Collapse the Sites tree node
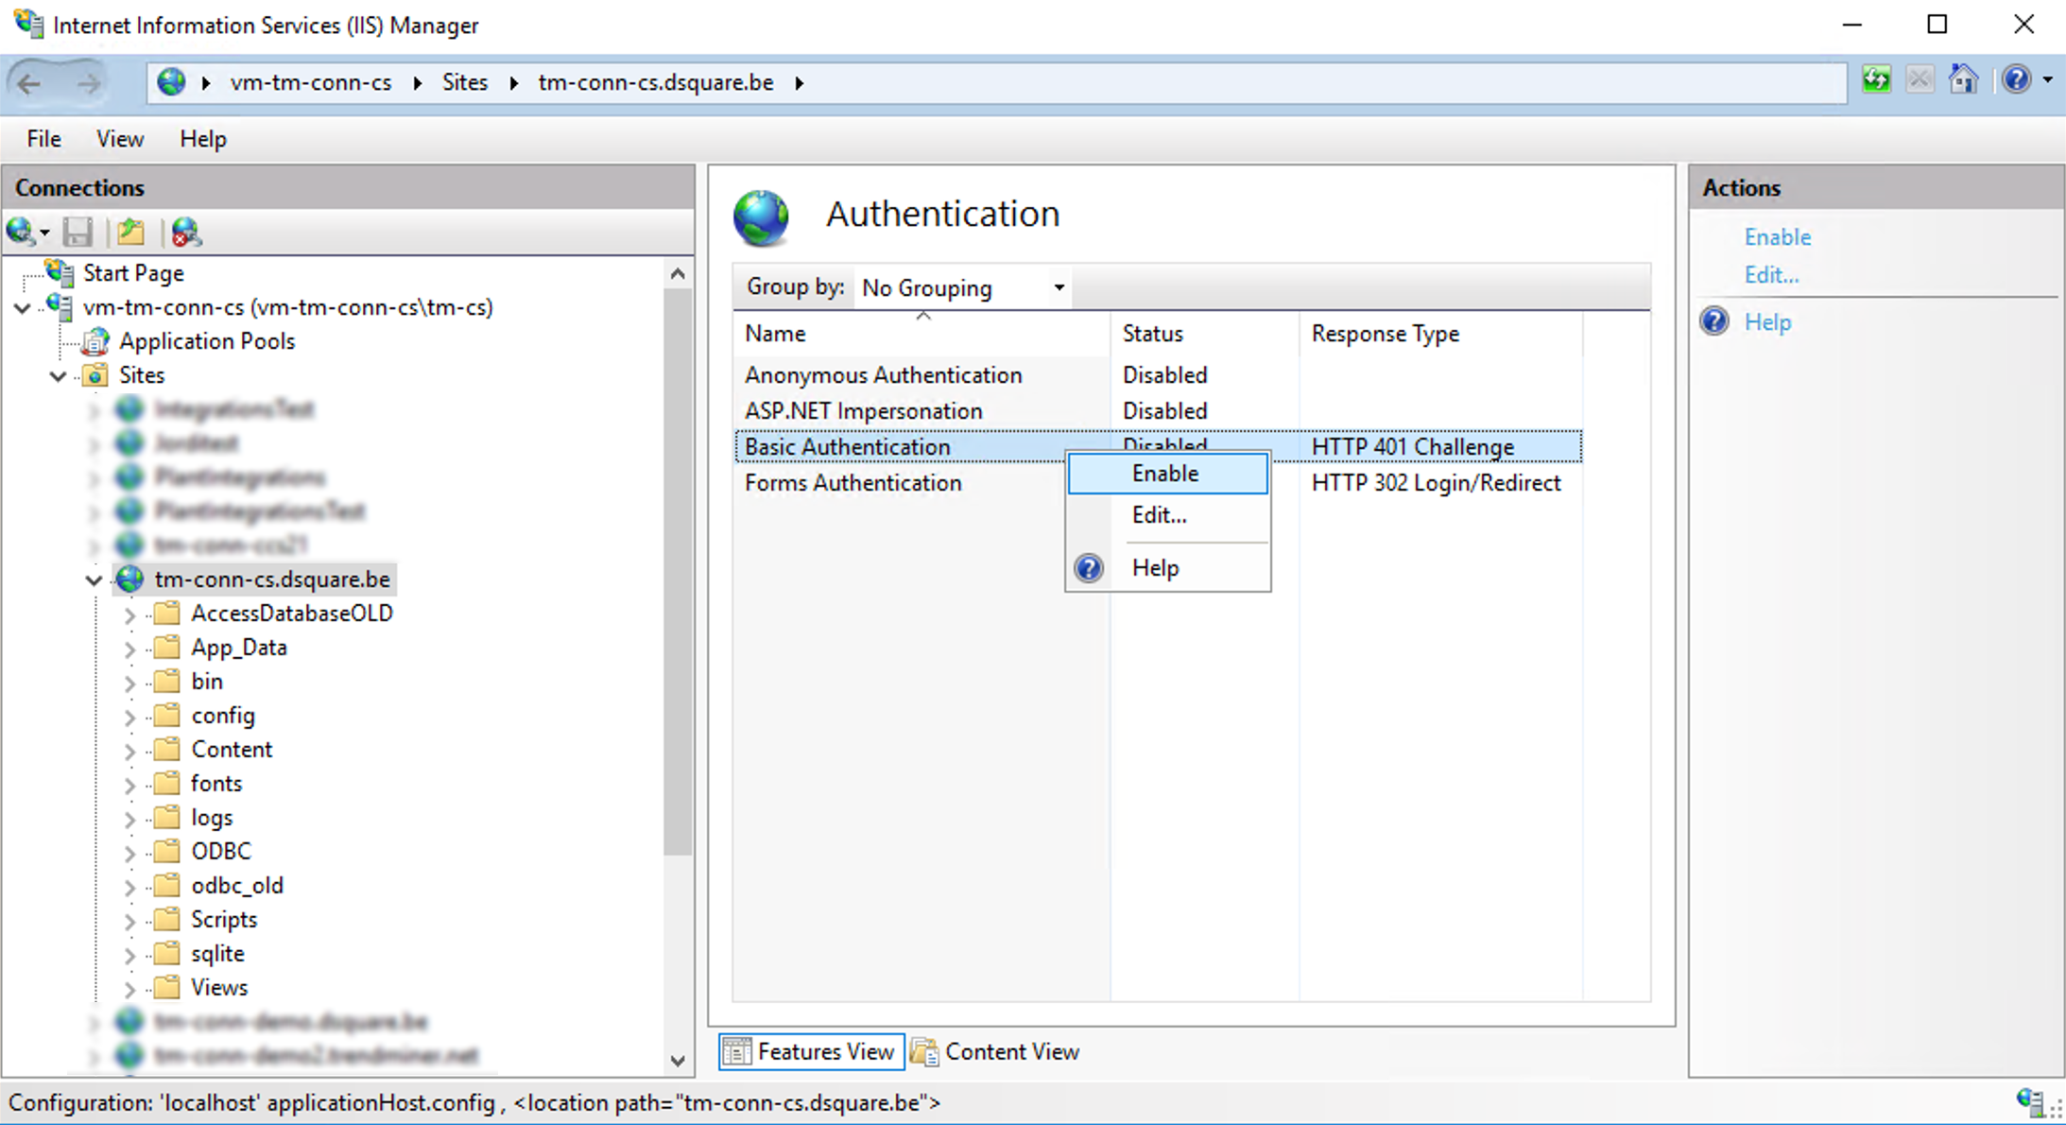The height and width of the screenshot is (1125, 2066). (58, 375)
